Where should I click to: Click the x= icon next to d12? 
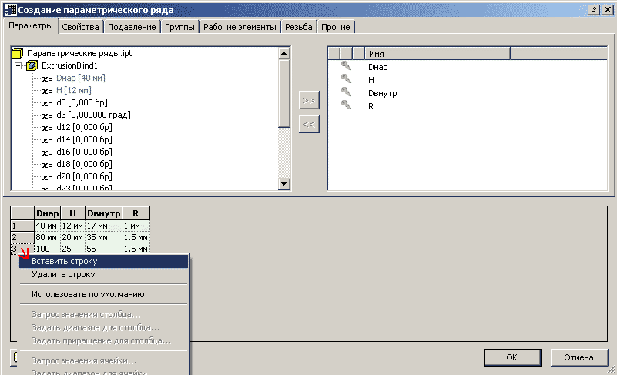(47, 128)
